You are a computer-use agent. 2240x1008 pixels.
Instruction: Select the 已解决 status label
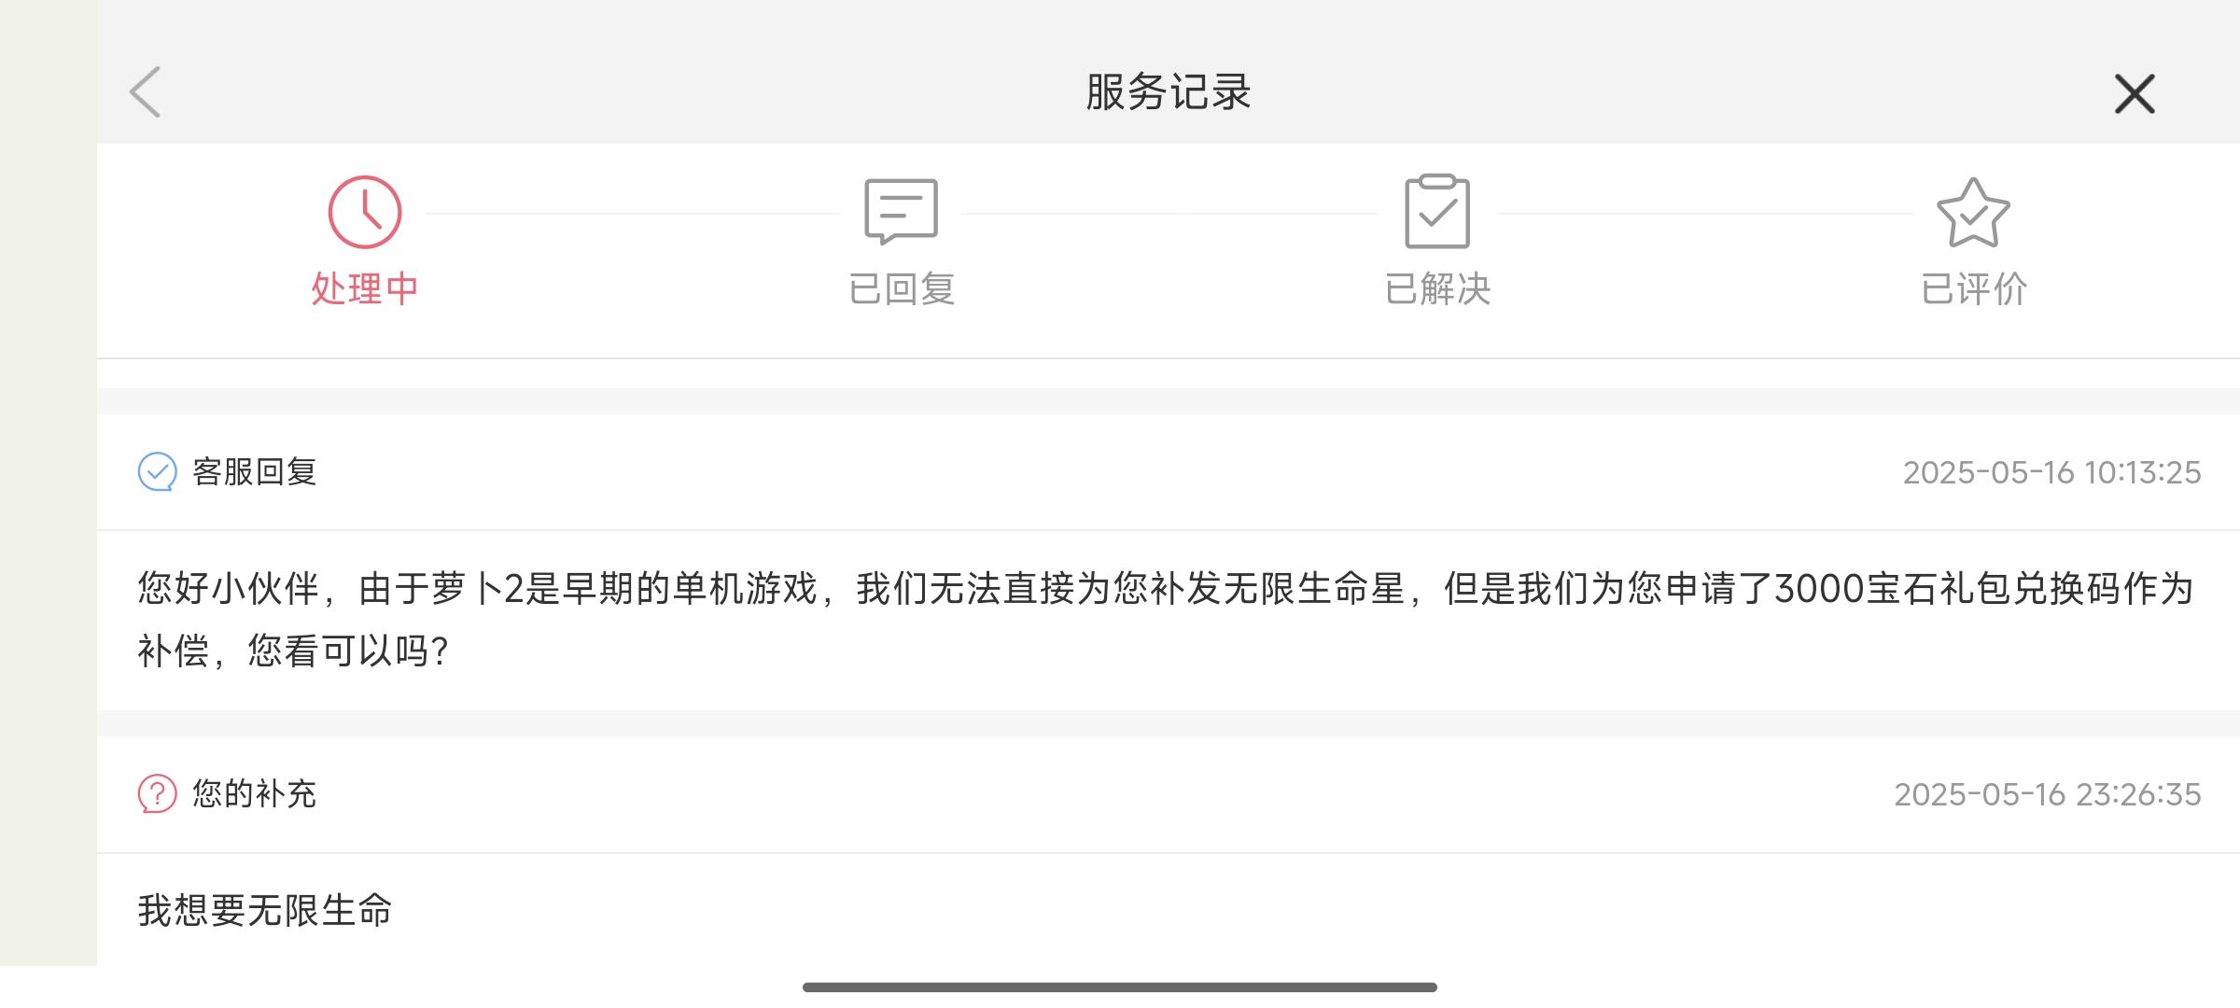tap(1437, 289)
